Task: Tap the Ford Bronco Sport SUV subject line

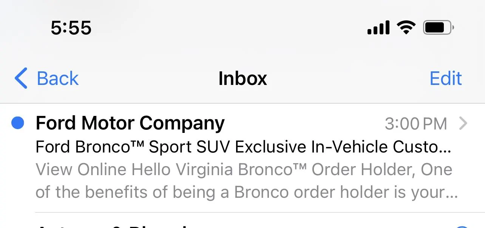Action: click(x=243, y=147)
